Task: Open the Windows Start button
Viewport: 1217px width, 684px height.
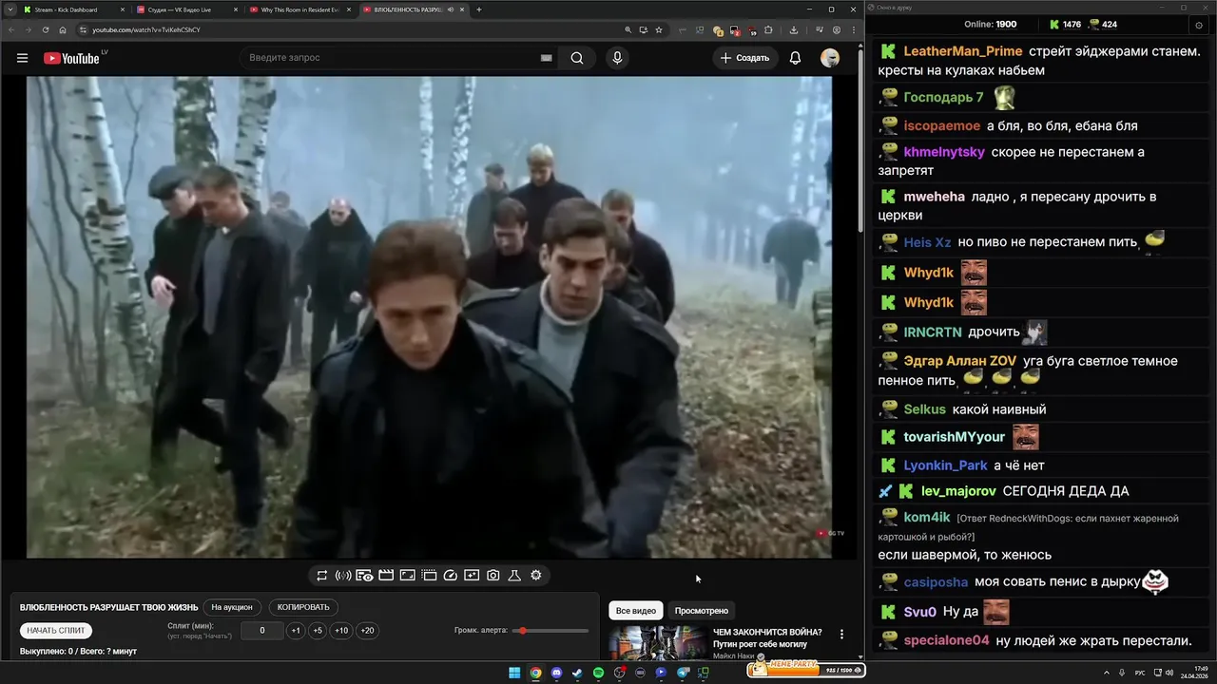Action: [514, 673]
